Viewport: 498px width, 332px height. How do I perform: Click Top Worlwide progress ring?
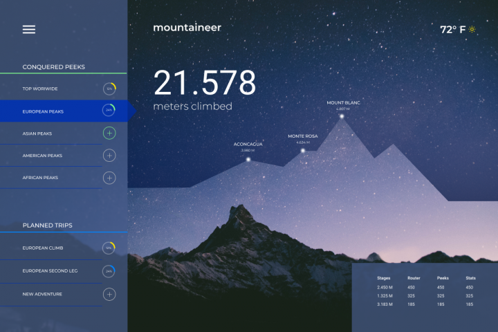tap(109, 89)
